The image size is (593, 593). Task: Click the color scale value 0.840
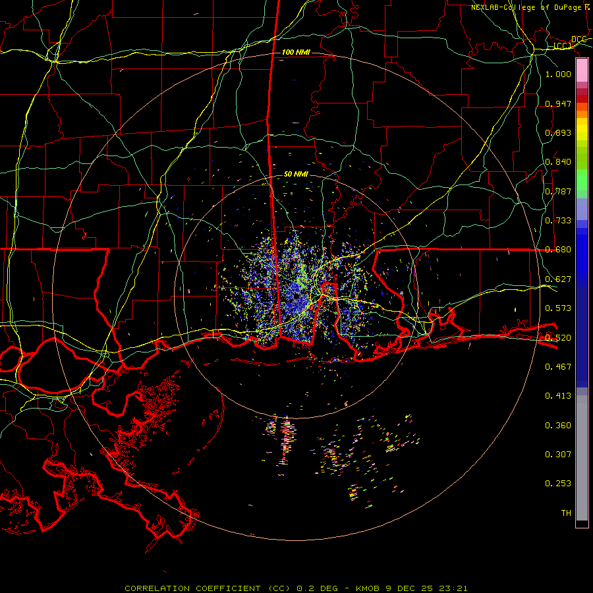pos(558,161)
